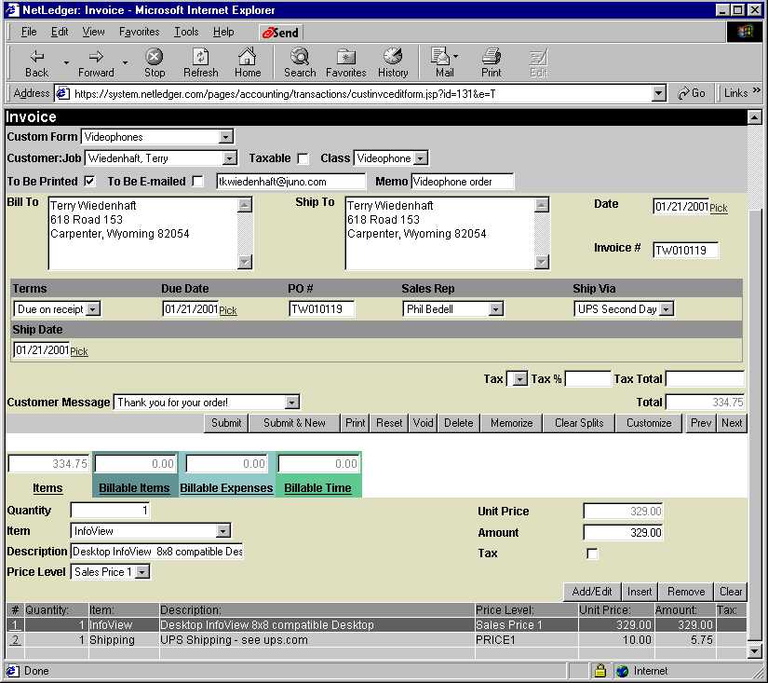The height and width of the screenshot is (683, 768).
Task: Click the Remove line button
Action: (686, 592)
